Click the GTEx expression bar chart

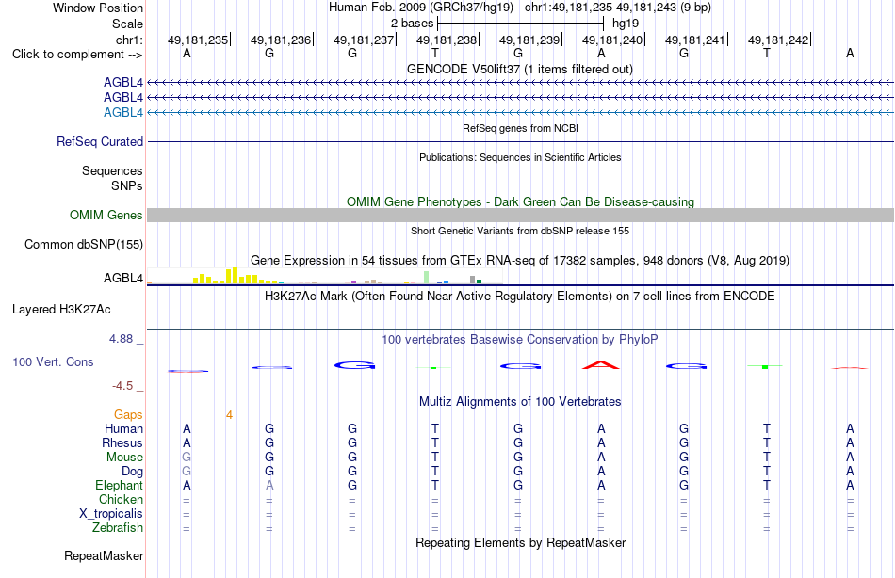click(x=324, y=276)
